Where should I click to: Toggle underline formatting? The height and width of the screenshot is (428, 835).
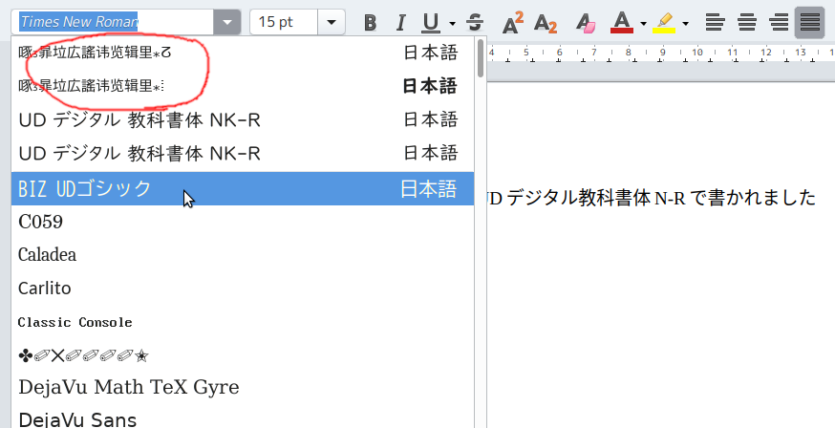431,22
